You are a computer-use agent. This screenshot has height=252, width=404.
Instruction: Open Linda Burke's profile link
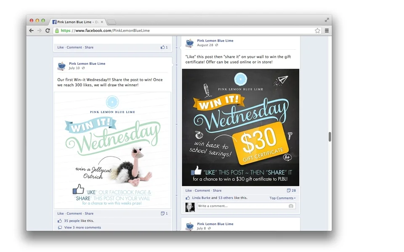coord(201,198)
